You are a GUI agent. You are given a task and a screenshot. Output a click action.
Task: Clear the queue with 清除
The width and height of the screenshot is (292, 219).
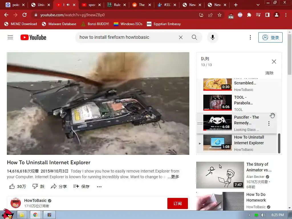point(269,73)
